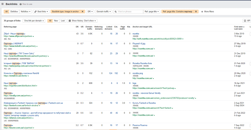251x130 pixels.
Task: Open the DR filter dropdown
Action: click(x=90, y=12)
